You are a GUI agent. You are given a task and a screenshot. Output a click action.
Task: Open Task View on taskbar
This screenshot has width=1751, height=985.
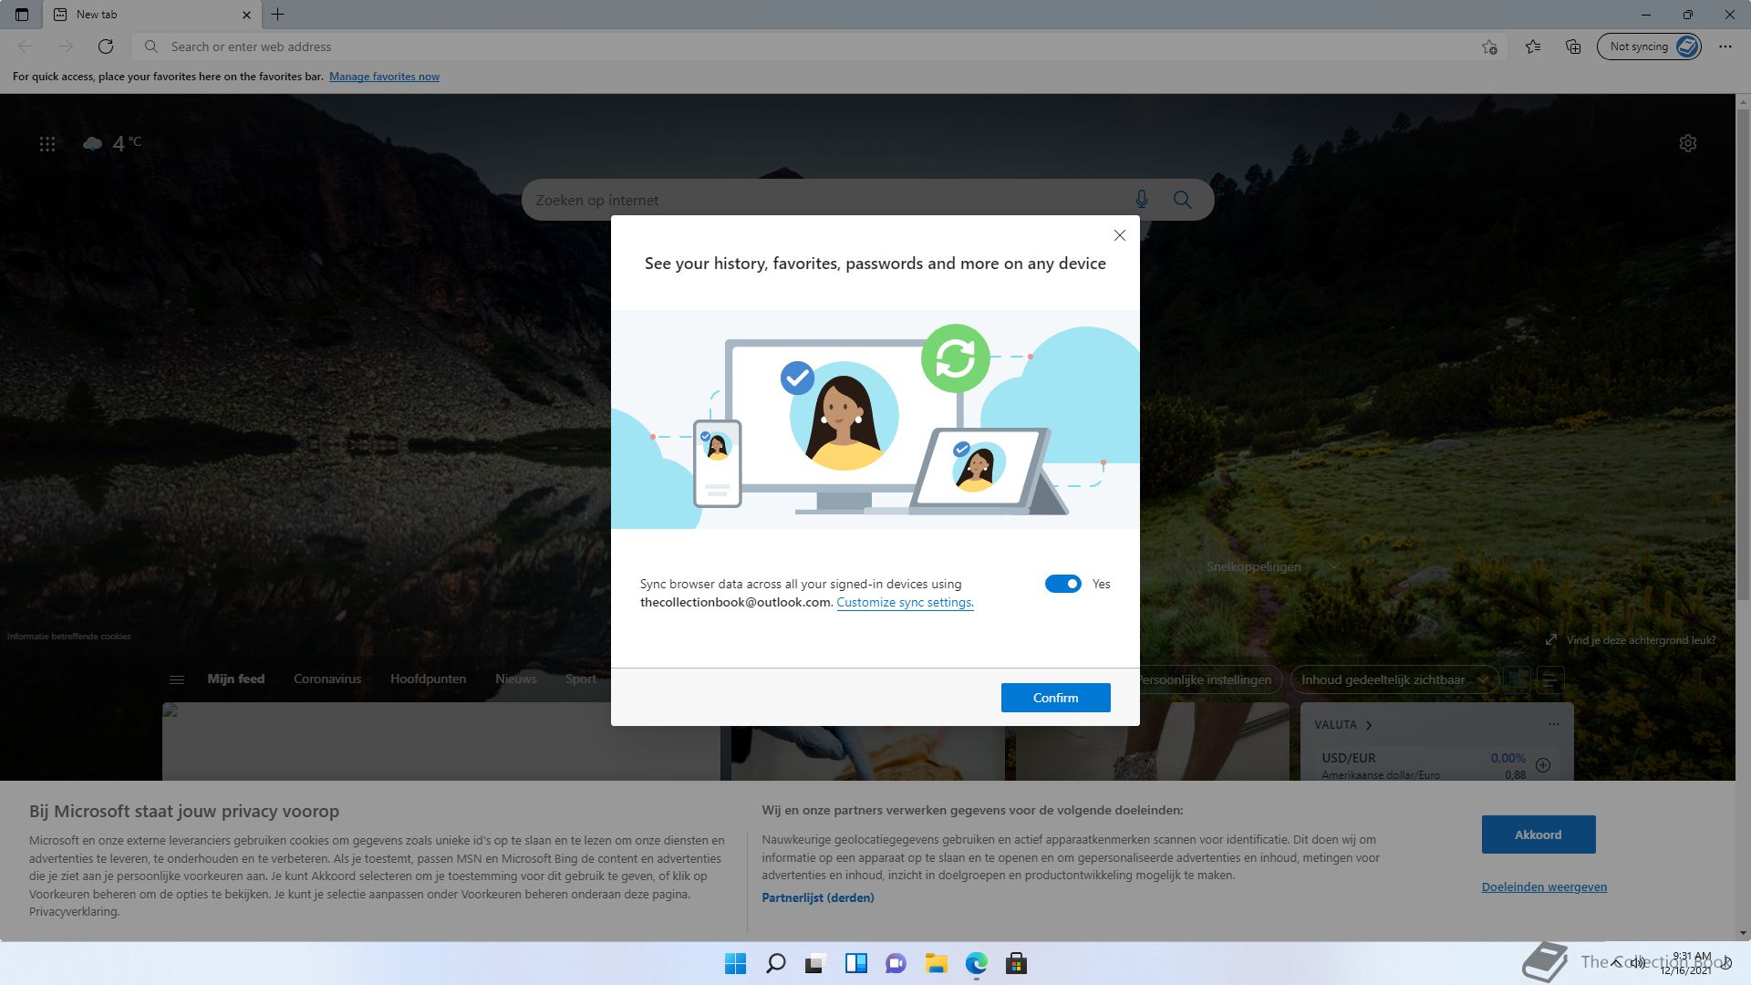coord(815,963)
